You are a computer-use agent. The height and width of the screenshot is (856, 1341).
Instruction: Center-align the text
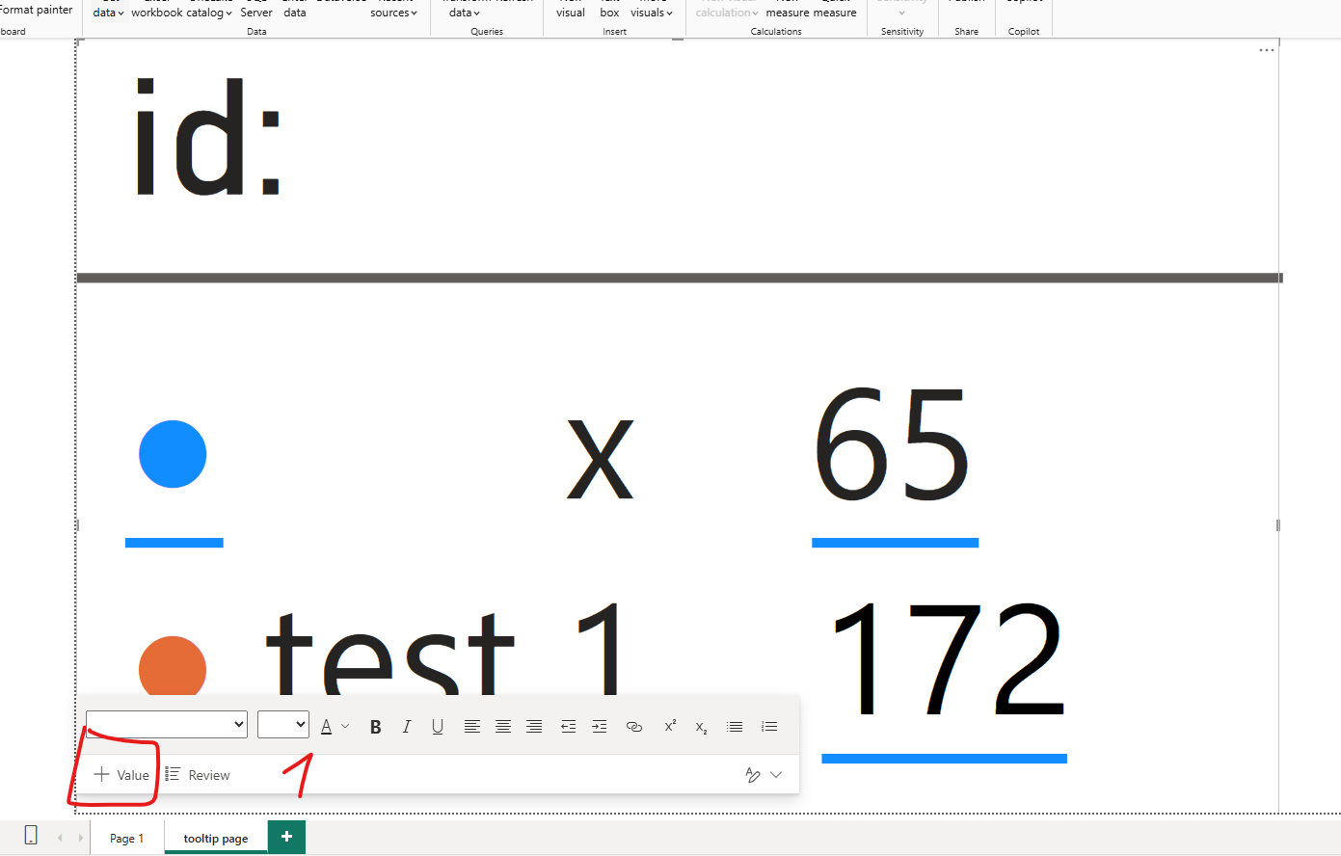(x=503, y=727)
